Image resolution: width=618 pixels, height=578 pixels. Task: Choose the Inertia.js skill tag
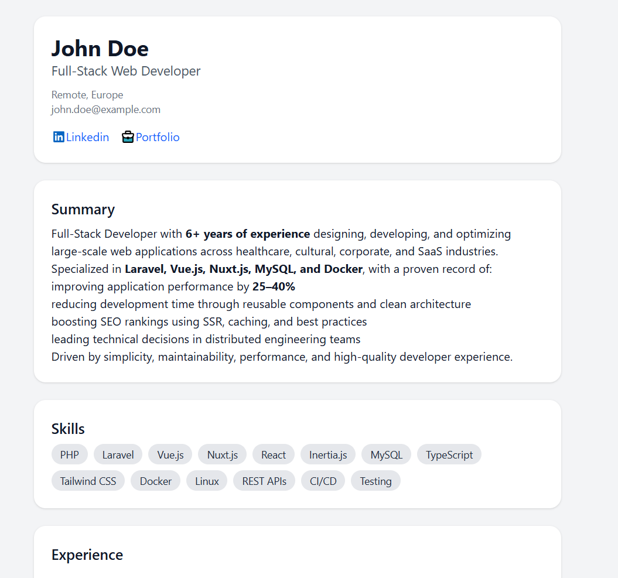click(328, 454)
